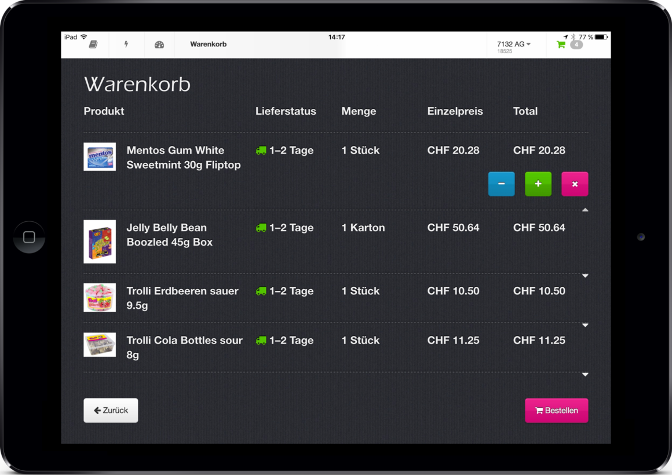Click the '1 Stück' quantity for Mentos Gum

coord(360,151)
